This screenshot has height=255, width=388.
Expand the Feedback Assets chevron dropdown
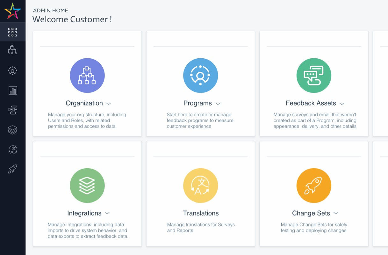tap(342, 104)
